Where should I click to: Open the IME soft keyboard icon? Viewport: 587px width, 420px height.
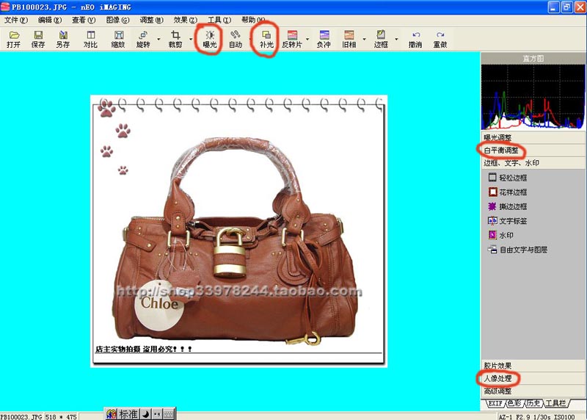(169, 414)
